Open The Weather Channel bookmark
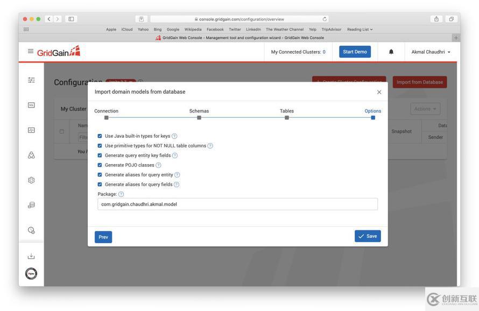 pyautogui.click(x=284, y=30)
